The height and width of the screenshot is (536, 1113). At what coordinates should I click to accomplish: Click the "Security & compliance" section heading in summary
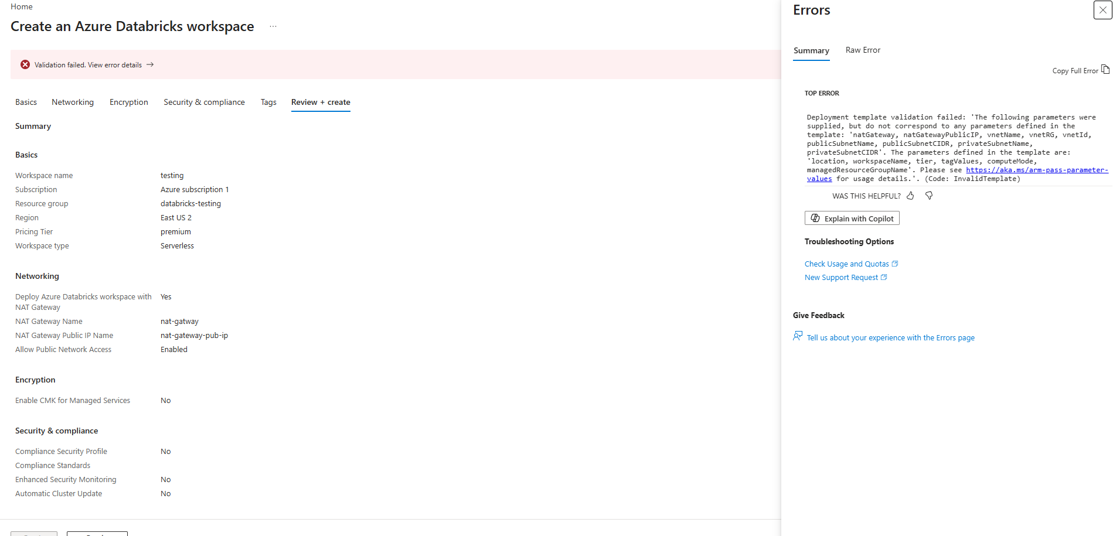pos(57,431)
